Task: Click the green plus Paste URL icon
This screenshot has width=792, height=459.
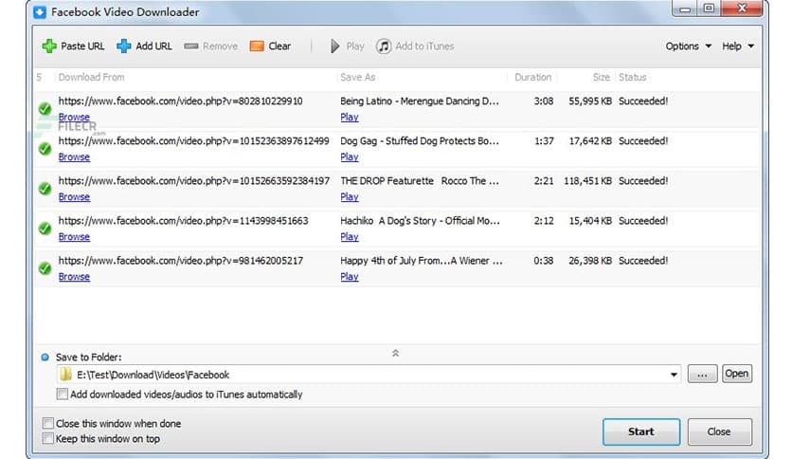Action: coord(49,46)
